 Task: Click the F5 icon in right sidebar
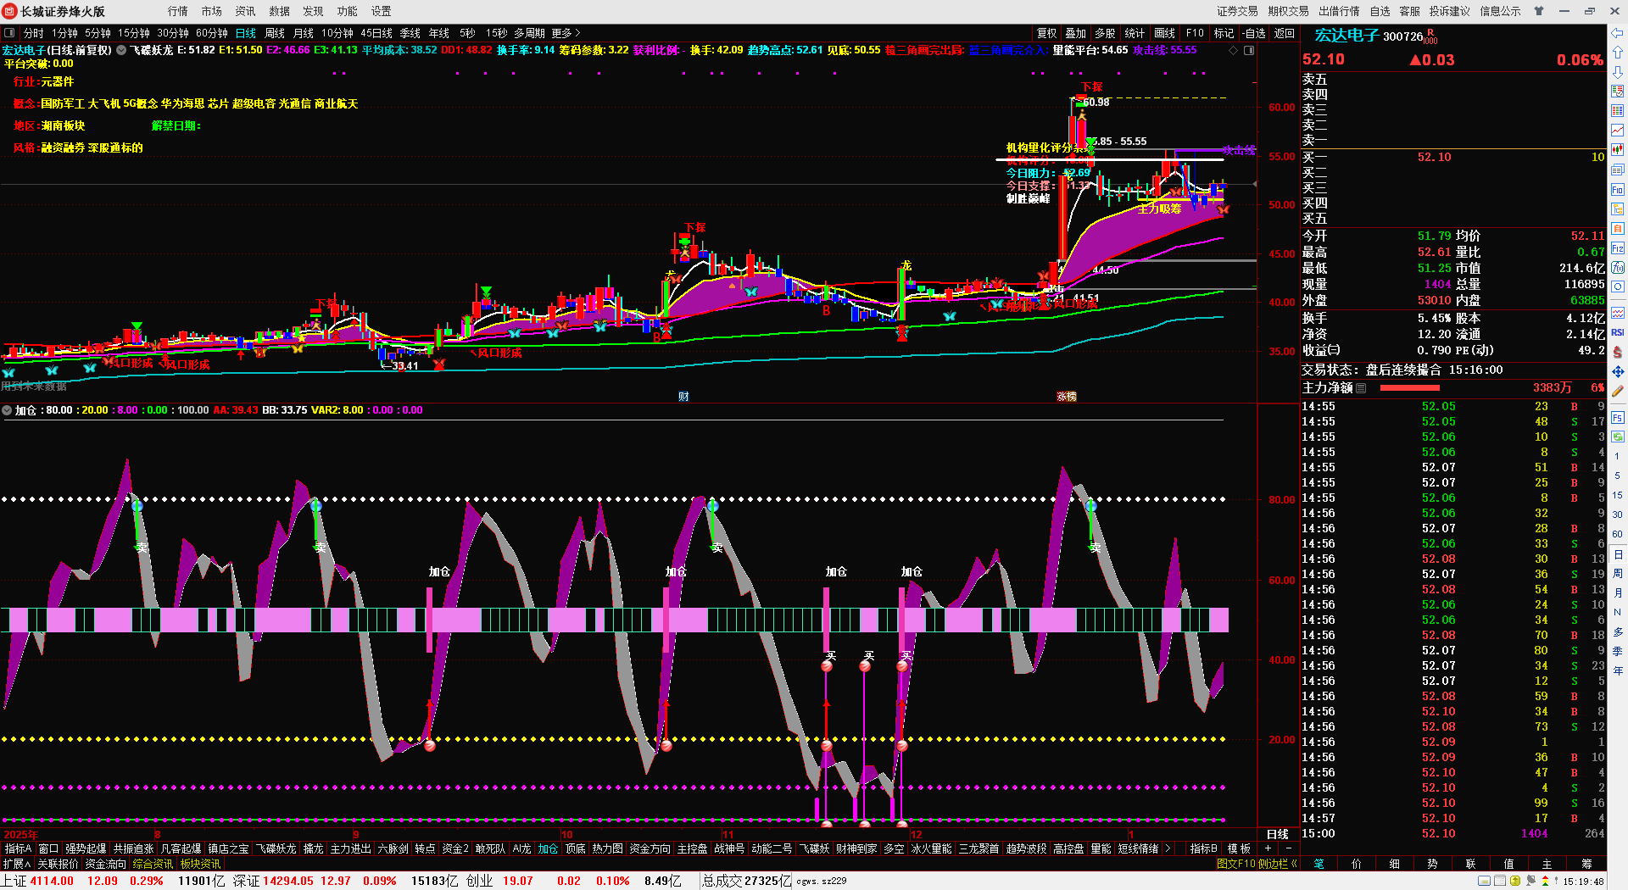click(x=1618, y=418)
